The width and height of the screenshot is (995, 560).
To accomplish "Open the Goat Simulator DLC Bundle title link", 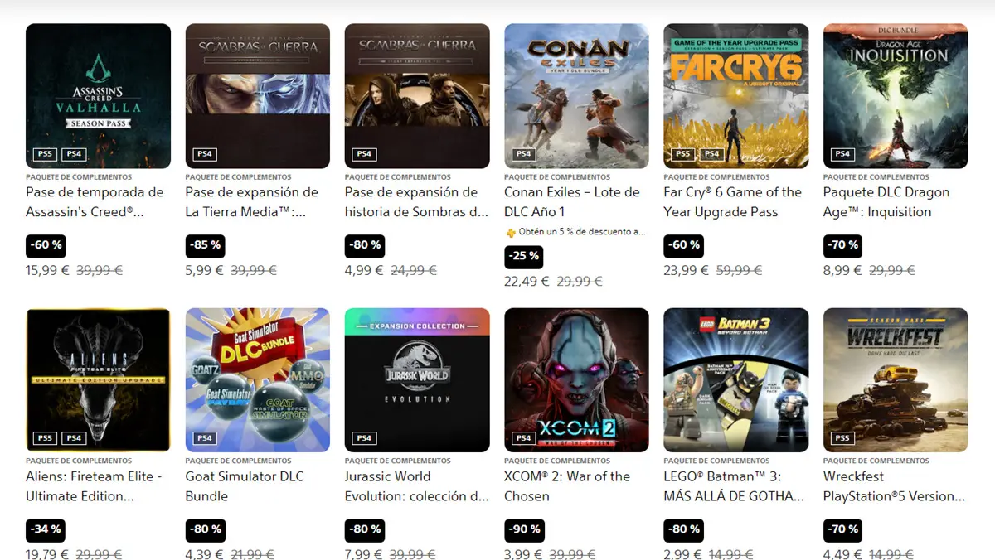I will pos(245,486).
